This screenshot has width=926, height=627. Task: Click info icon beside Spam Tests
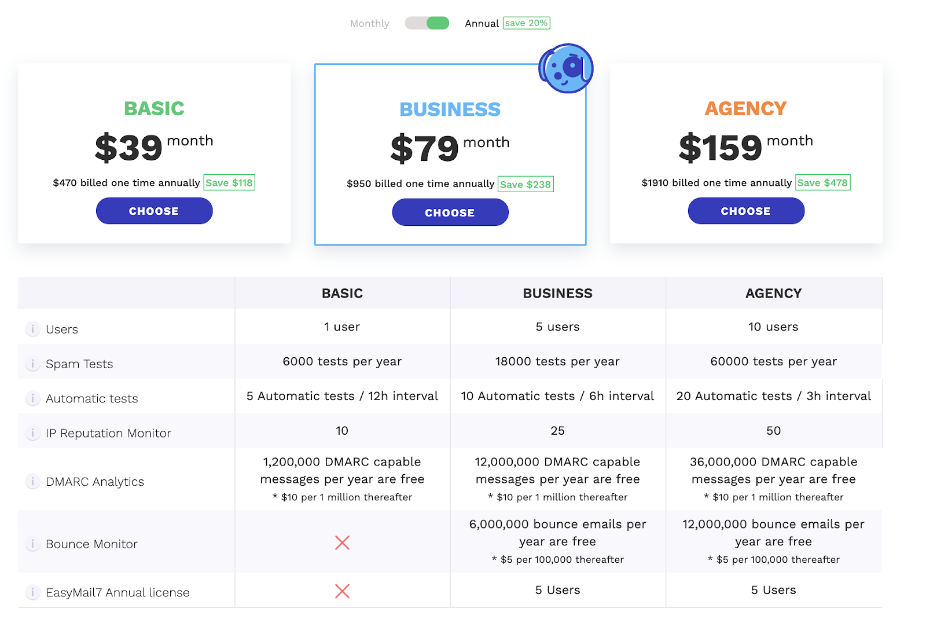(33, 364)
